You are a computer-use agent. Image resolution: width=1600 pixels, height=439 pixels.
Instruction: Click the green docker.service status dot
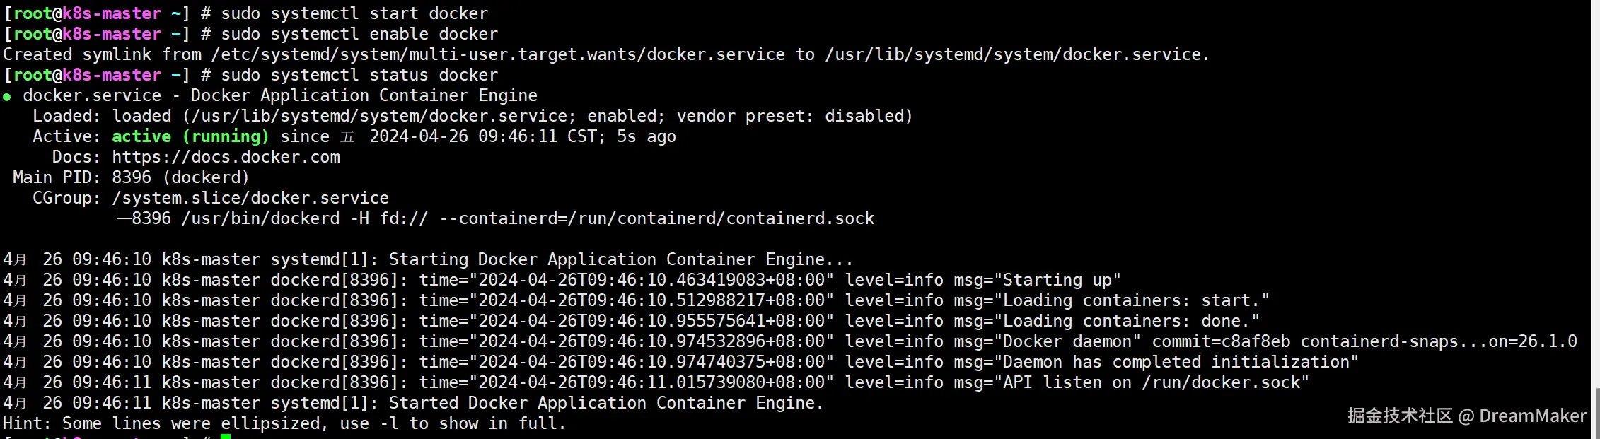click(7, 97)
